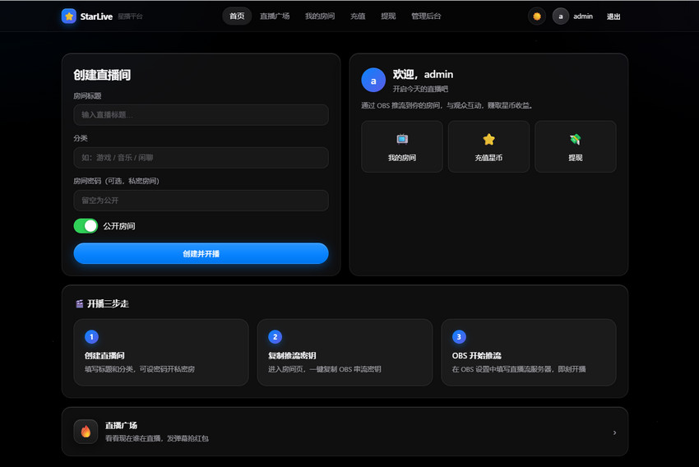This screenshot has width=699, height=467.
Task: Click the 开启今天的直播吧 subtitle
Action: tap(420, 89)
